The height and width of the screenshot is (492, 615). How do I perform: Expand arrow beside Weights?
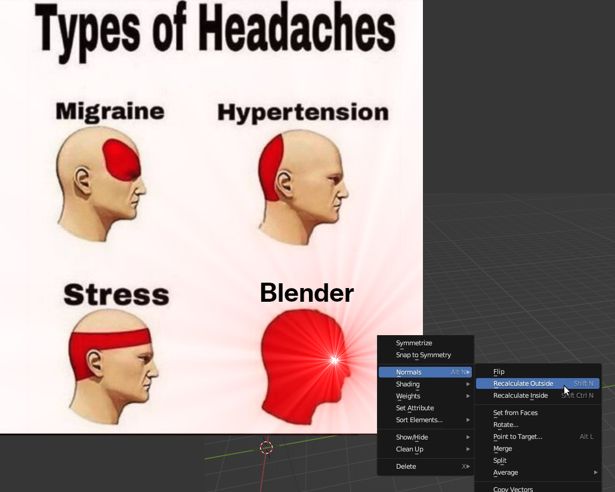coord(468,396)
